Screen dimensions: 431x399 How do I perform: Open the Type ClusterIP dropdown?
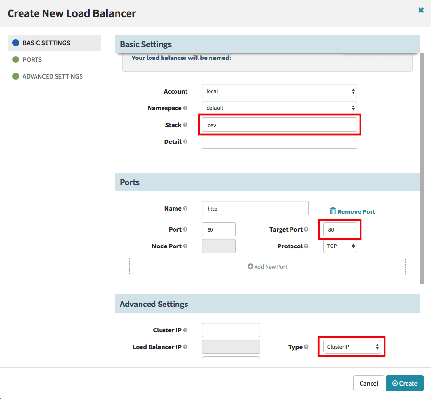click(x=351, y=347)
